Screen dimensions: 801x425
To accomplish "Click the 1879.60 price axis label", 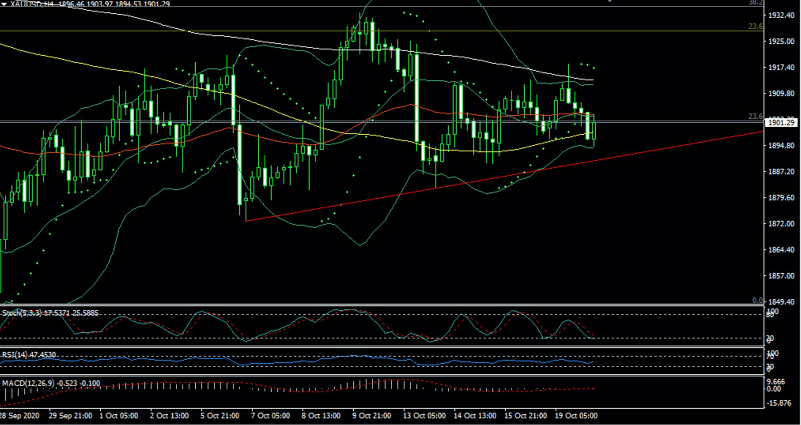I will pyautogui.click(x=781, y=197).
